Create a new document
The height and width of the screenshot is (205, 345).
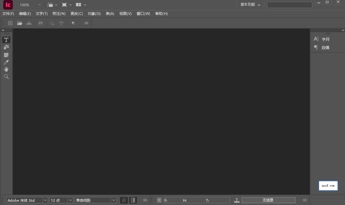pyautogui.click(x=10, y=23)
